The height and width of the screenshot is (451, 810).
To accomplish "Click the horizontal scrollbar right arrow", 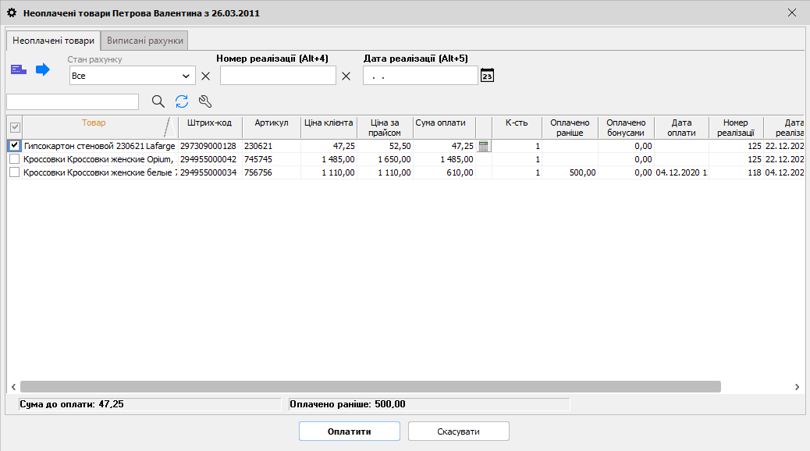I will pyautogui.click(x=796, y=387).
